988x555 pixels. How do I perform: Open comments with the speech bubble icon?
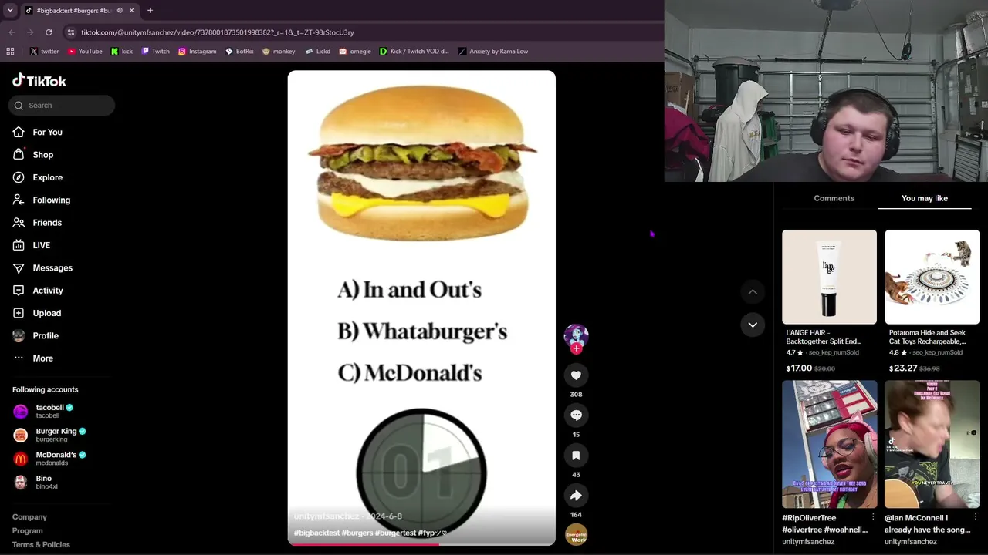pyautogui.click(x=576, y=415)
